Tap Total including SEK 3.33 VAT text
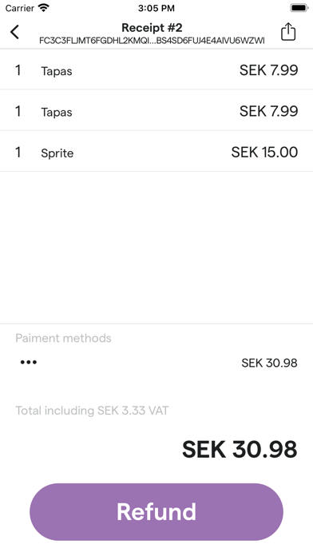 tap(92, 411)
